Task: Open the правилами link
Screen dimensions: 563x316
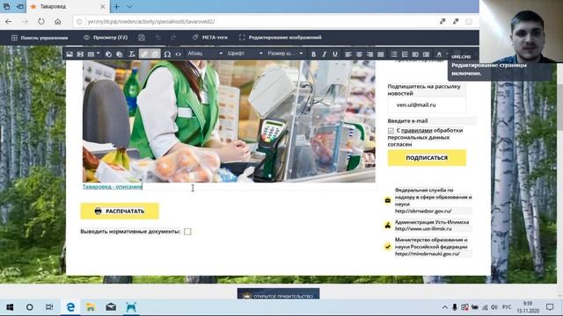Action: point(416,131)
